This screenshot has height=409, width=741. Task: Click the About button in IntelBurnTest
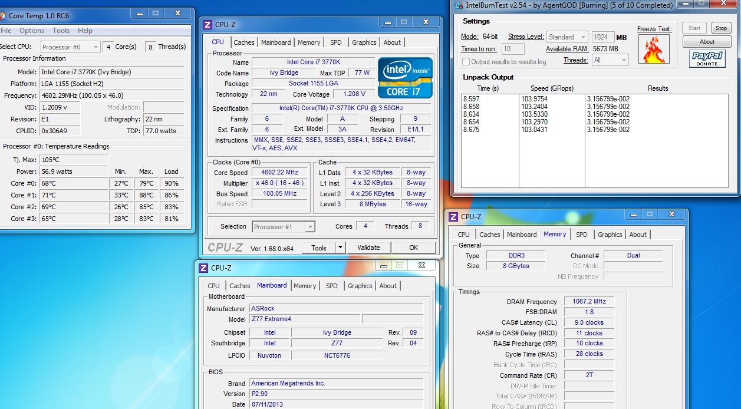pos(707,42)
